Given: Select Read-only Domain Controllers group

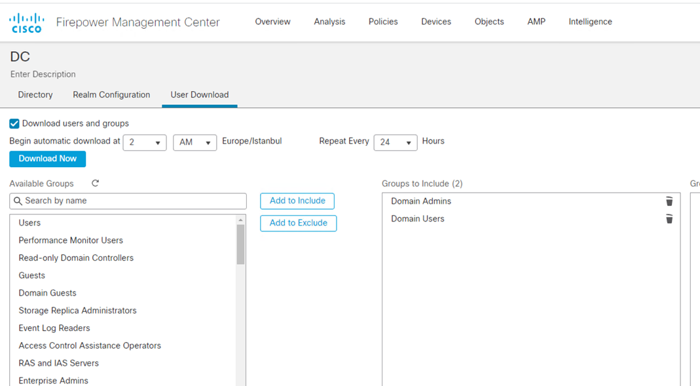Looking at the screenshot, I should [x=122, y=258].
